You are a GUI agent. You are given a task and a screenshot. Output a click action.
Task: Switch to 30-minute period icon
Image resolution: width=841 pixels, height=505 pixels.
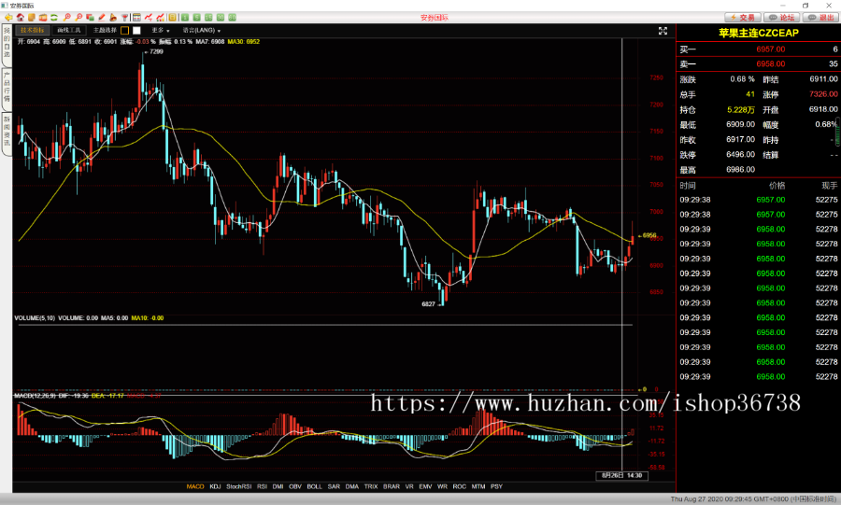coord(221,18)
